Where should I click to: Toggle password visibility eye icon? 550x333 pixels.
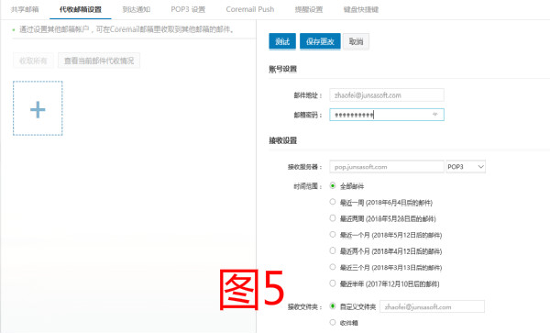point(434,115)
